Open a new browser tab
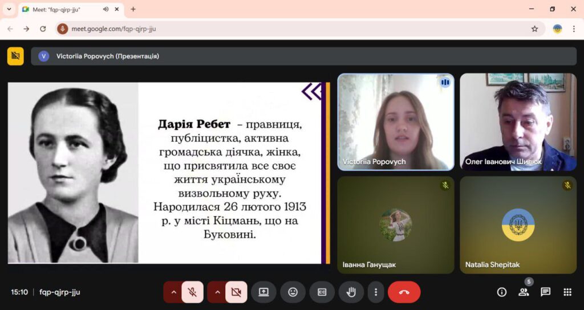The height and width of the screenshot is (310, 584). click(x=133, y=9)
